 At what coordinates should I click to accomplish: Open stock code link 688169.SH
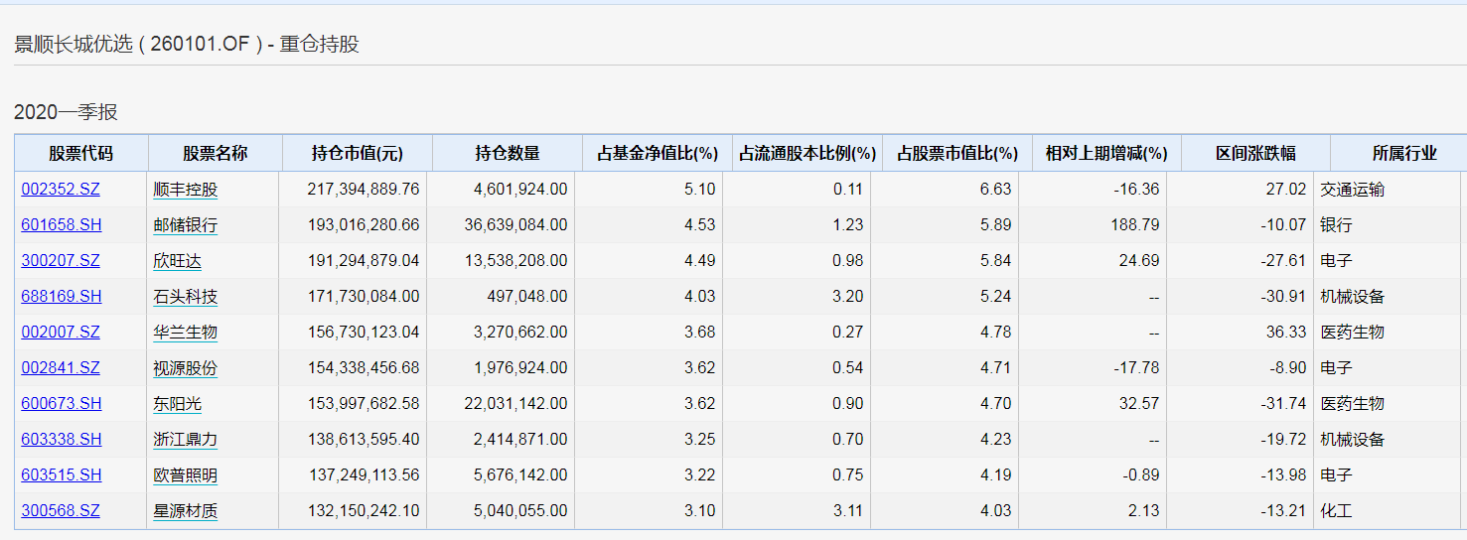[x=62, y=296]
